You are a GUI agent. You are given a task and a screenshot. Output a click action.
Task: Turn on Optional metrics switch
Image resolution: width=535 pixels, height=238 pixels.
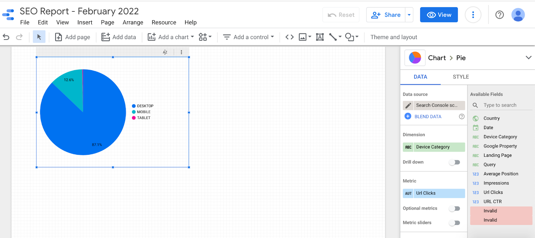click(x=455, y=209)
